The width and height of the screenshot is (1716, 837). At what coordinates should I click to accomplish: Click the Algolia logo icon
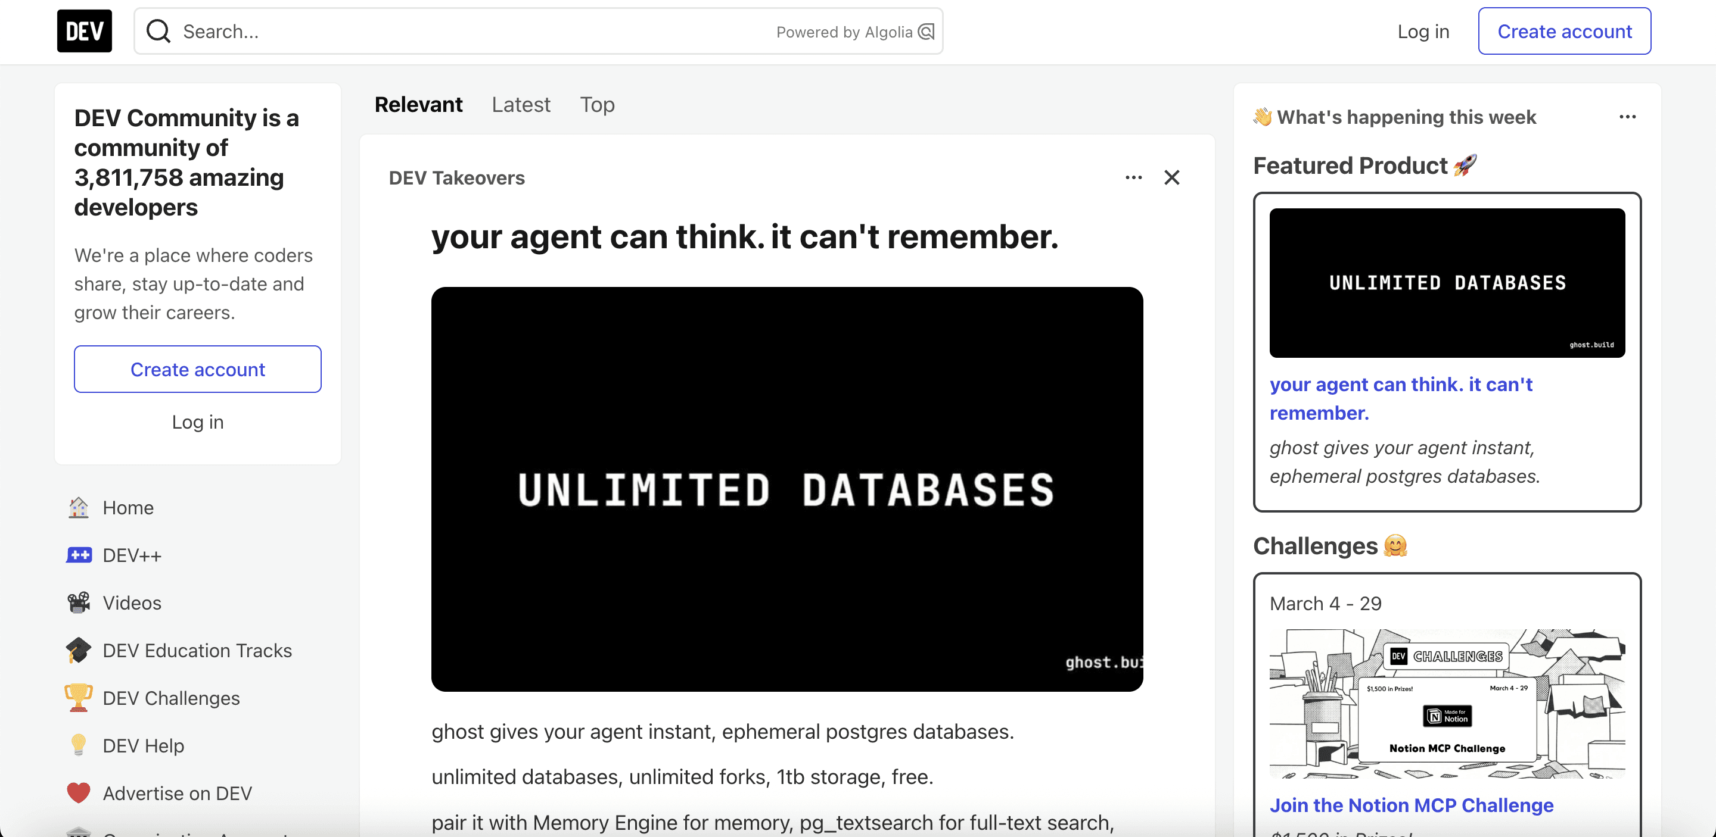[x=926, y=32]
